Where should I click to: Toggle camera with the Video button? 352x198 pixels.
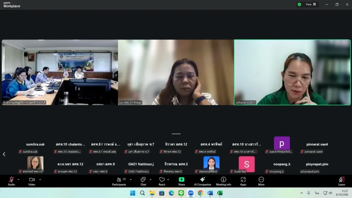[32, 181]
